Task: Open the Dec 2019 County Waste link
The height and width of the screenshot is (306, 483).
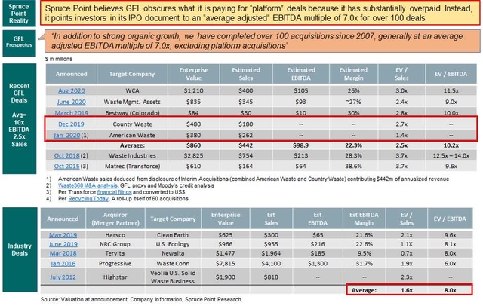Action: [x=71, y=124]
